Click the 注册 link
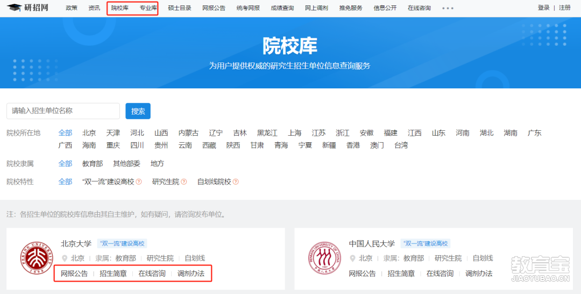 565,8
